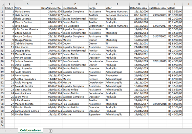Click the Setor header cell
This screenshot has width=192, height=134.
coord(117,8)
